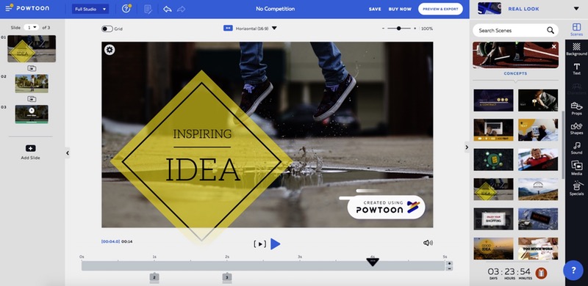Image resolution: width=588 pixels, height=286 pixels.
Task: Open the slide number selector
Action: tap(32, 27)
